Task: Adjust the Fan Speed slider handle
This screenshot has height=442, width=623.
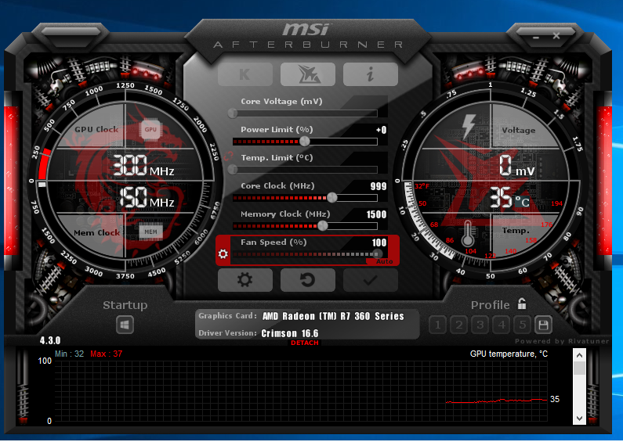Action: coord(378,254)
